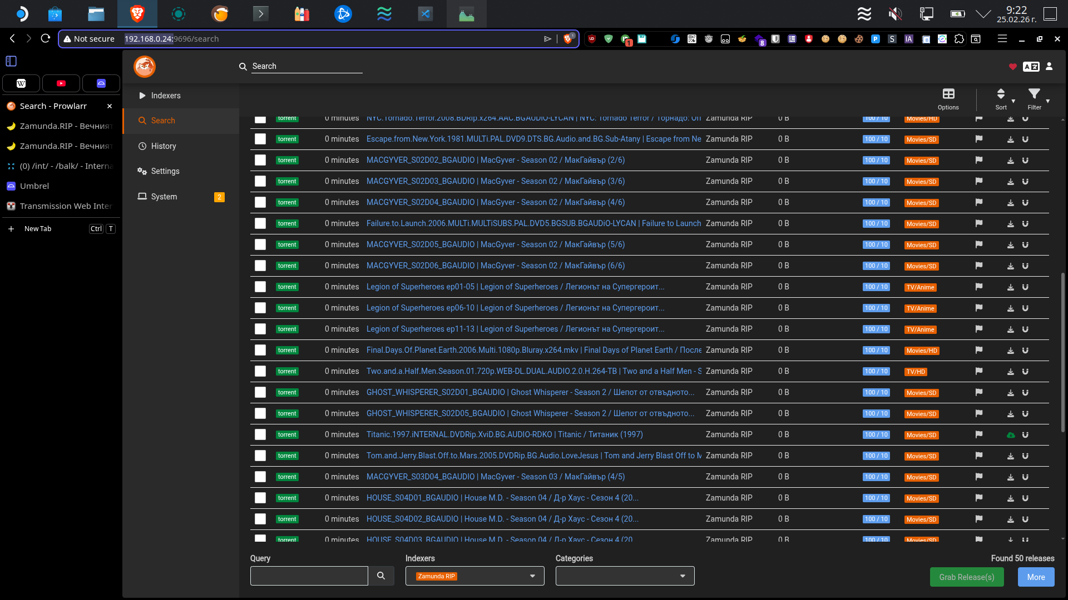Tick the HOUSE_S04D01 release checkbox
This screenshot has height=600, width=1068.
[260, 498]
